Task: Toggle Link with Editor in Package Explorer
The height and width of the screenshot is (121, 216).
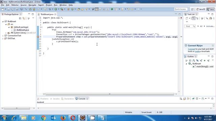Action: (24, 18)
